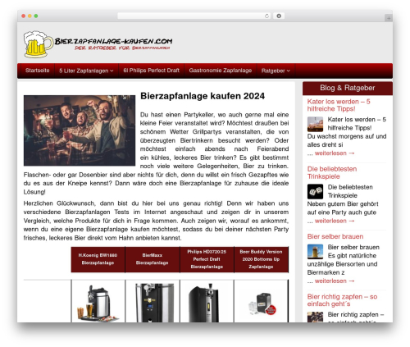Image resolution: width=410 pixels, height=347 pixels.
Task: Expand the Ratgeber dropdown arrow
Action: tap(289, 71)
